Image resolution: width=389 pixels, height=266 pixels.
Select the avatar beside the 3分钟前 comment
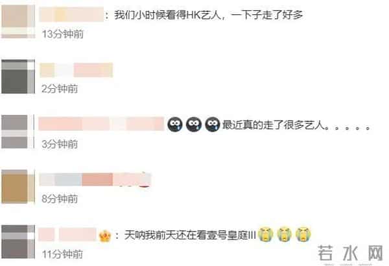point(18,132)
